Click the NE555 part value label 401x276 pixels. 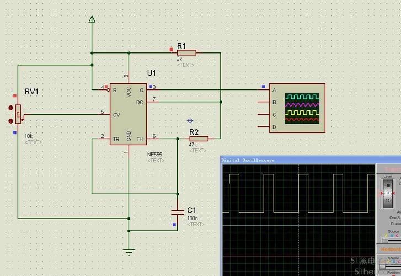pyautogui.click(x=154, y=155)
